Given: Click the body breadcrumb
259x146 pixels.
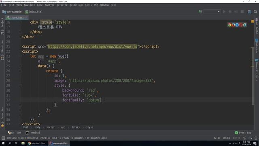Looking at the screenshot, I should [37, 127].
